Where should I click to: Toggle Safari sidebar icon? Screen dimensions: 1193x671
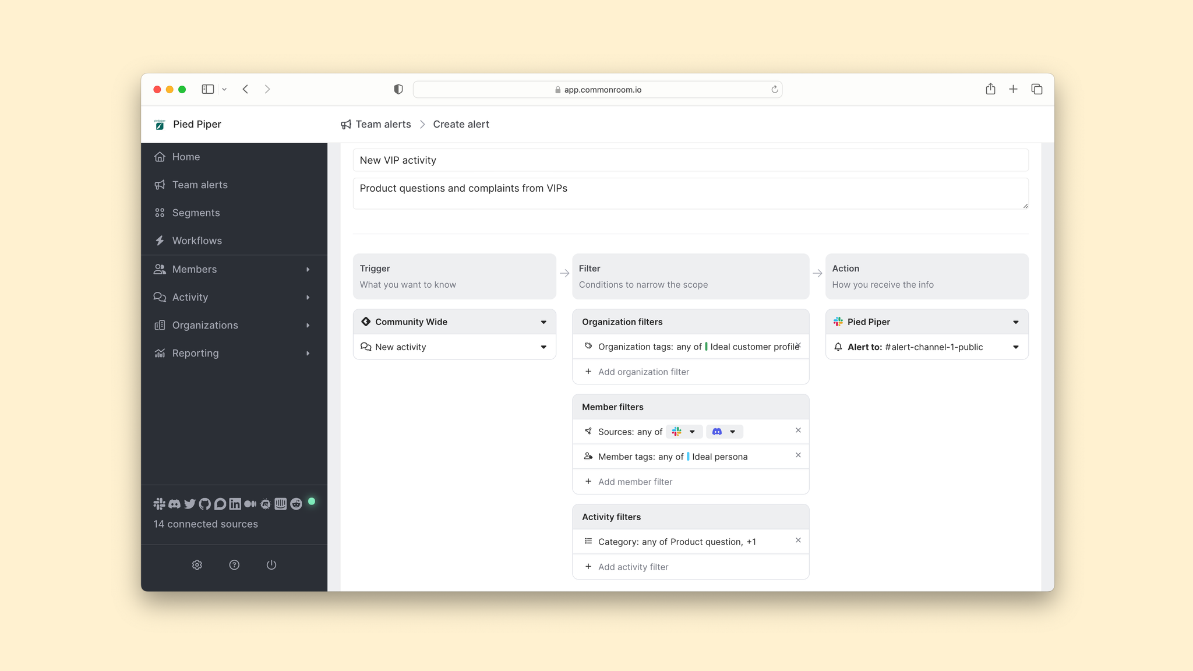coord(208,89)
